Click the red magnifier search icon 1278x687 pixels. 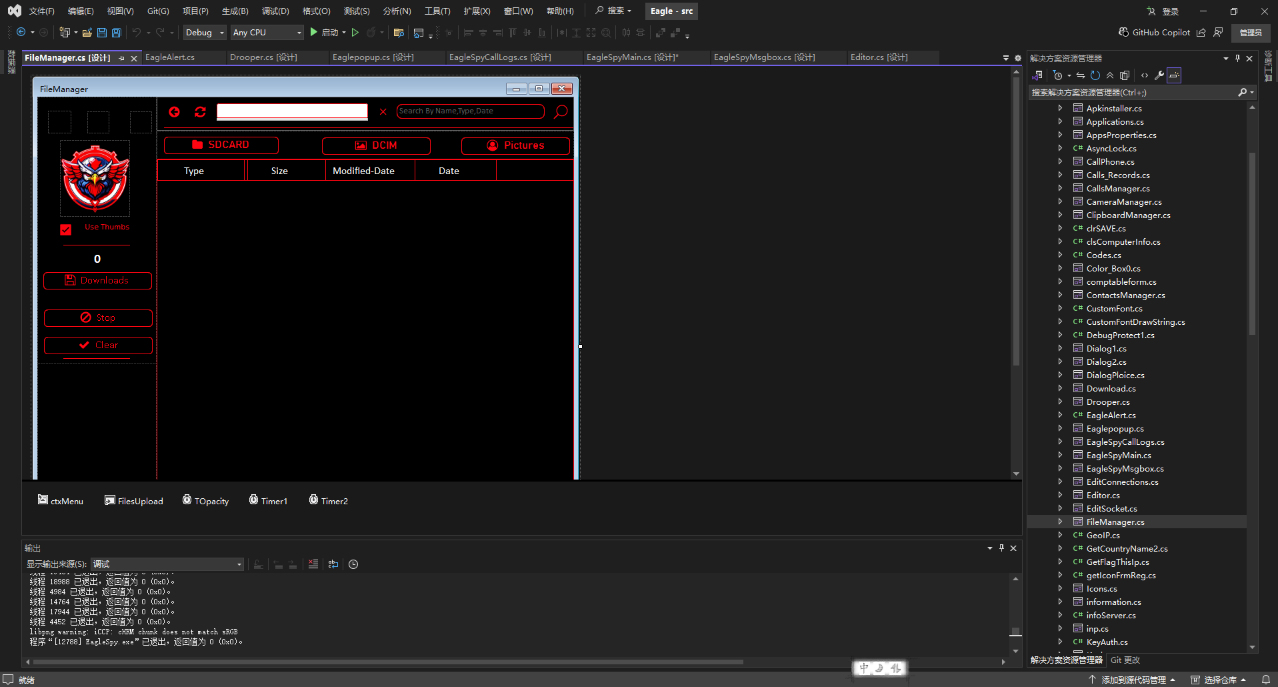click(x=561, y=111)
